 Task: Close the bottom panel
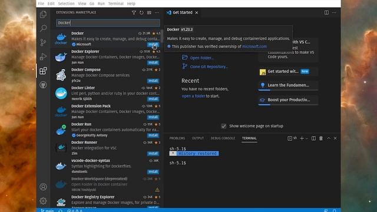[x=335, y=138]
